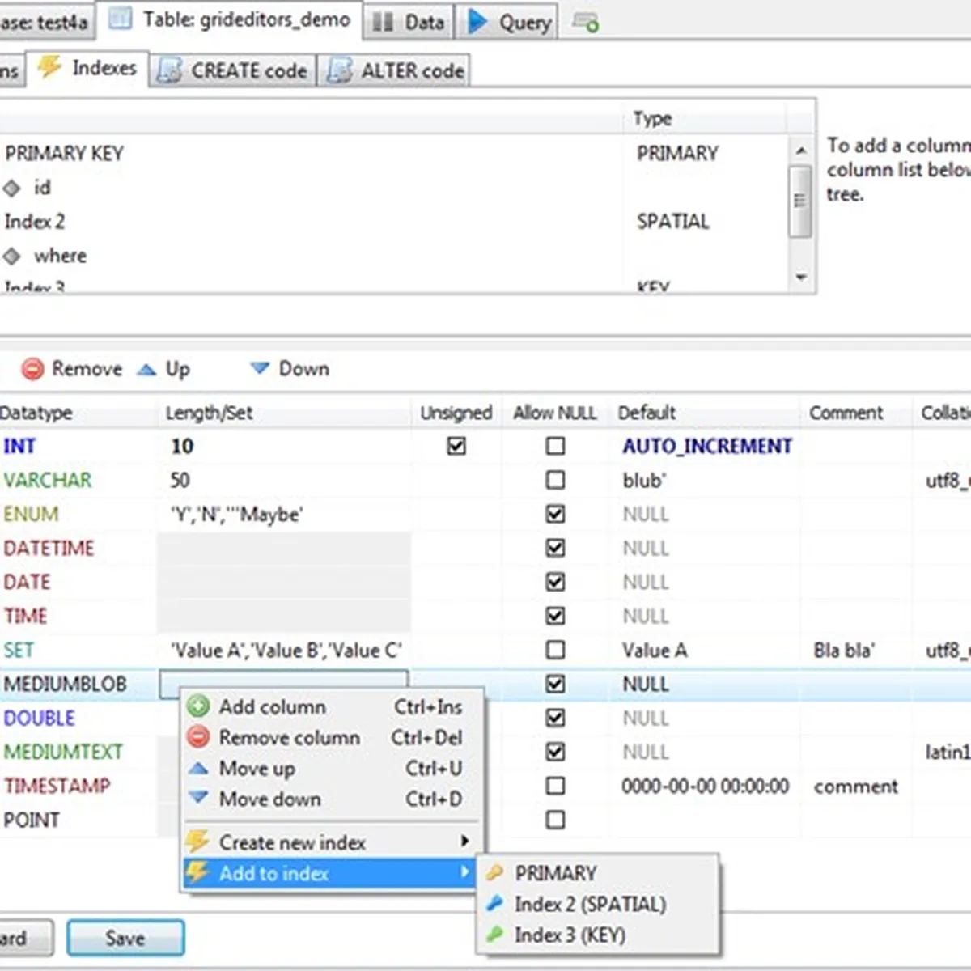Image resolution: width=971 pixels, height=971 pixels.
Task: Click the query tab icon with plus
Action: (x=586, y=22)
